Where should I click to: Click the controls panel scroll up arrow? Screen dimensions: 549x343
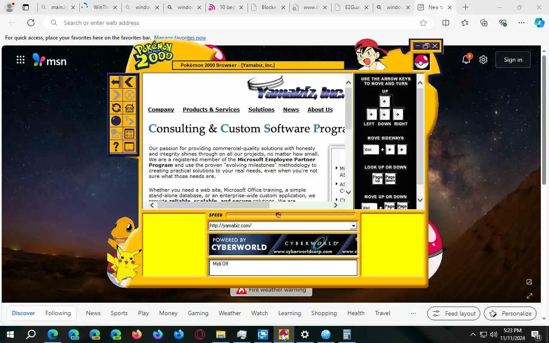coord(420,83)
